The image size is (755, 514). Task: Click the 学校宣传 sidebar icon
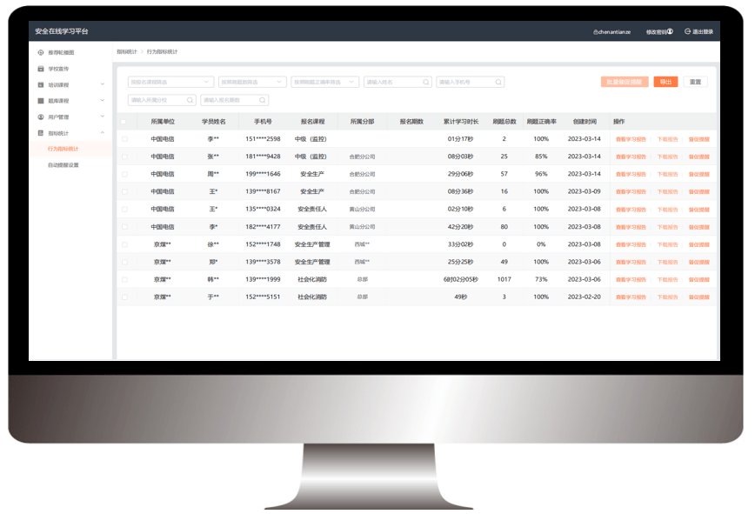(x=41, y=69)
